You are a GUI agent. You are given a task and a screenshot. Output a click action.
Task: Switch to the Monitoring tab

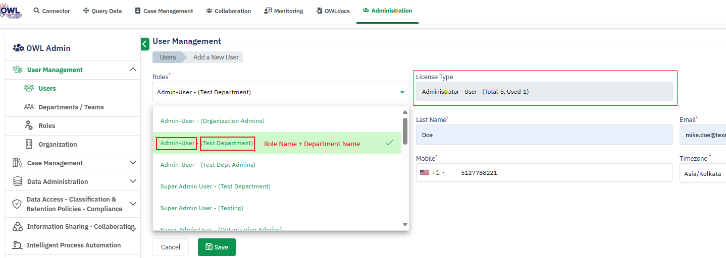click(283, 11)
